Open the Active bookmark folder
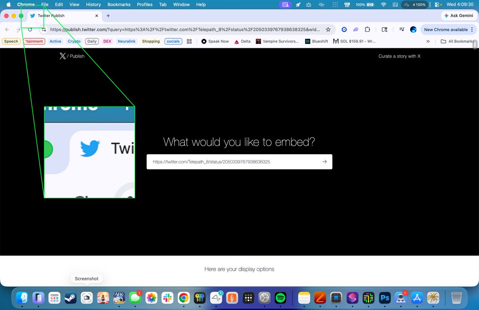The height and width of the screenshot is (310, 479). (55, 41)
